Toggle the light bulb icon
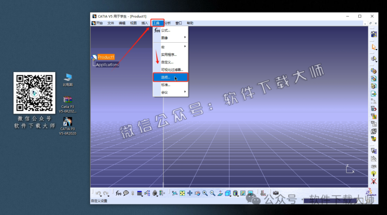This screenshot has height=215, width=387. point(374,173)
